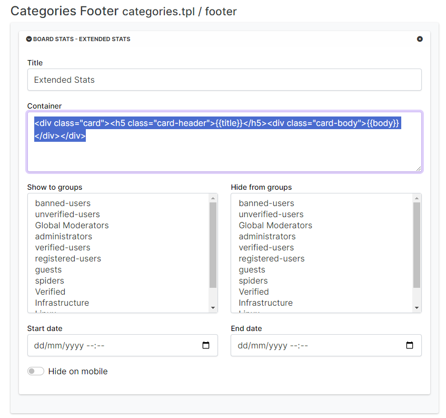This screenshot has height=418, width=446.
Task: Select guests in Hide from groups
Action: point(252,270)
